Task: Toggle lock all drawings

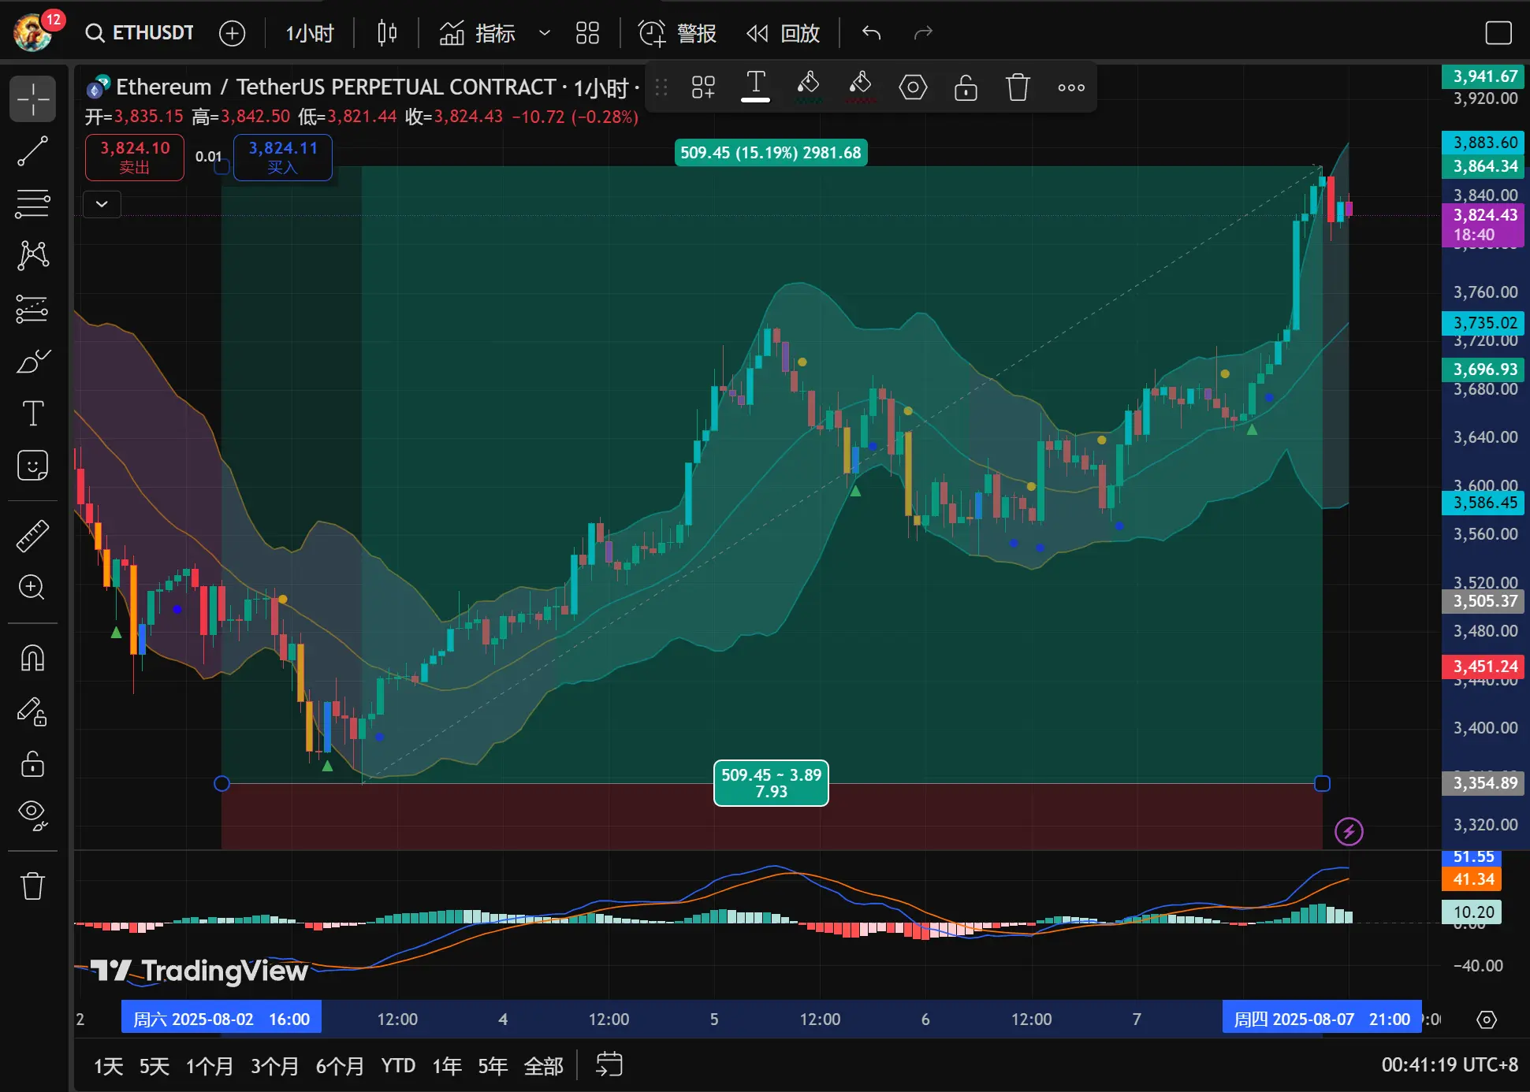Action: [x=33, y=763]
